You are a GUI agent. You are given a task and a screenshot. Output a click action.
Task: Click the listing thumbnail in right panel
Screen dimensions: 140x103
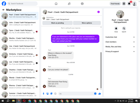120,14
